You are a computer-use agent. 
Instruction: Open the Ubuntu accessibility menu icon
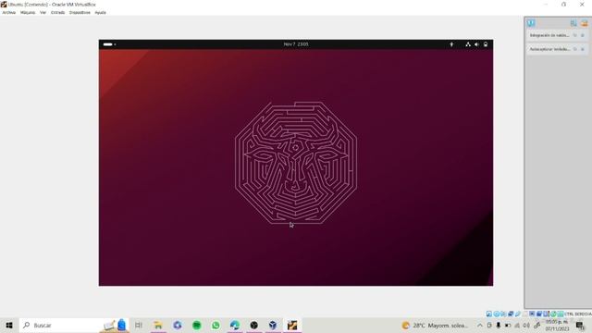(x=451, y=44)
